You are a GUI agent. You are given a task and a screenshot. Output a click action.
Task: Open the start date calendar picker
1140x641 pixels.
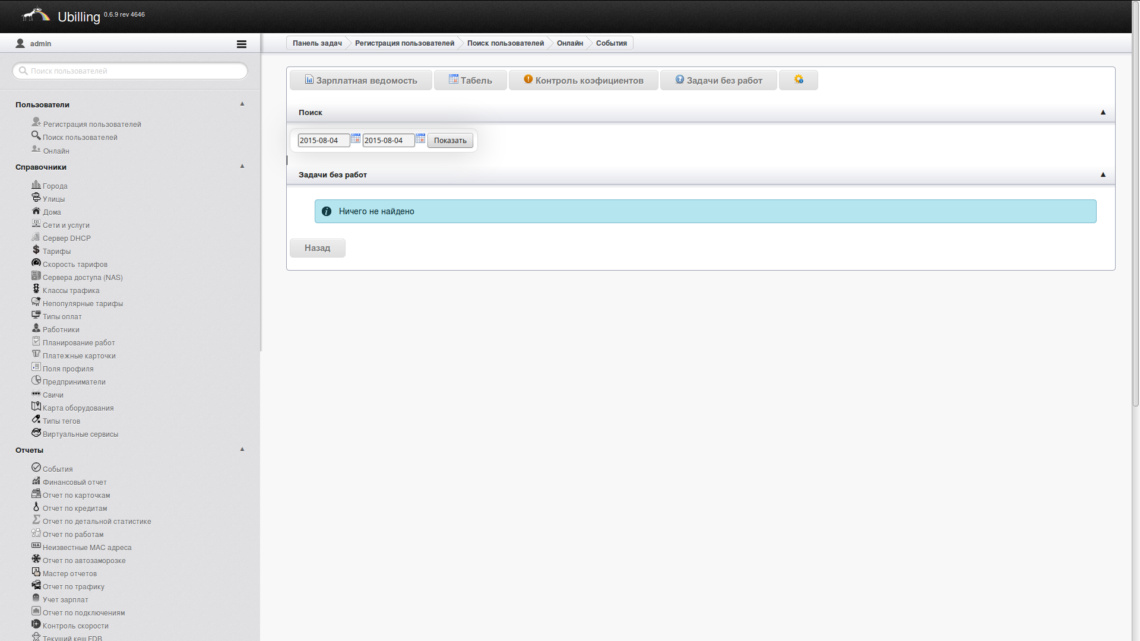click(x=356, y=139)
